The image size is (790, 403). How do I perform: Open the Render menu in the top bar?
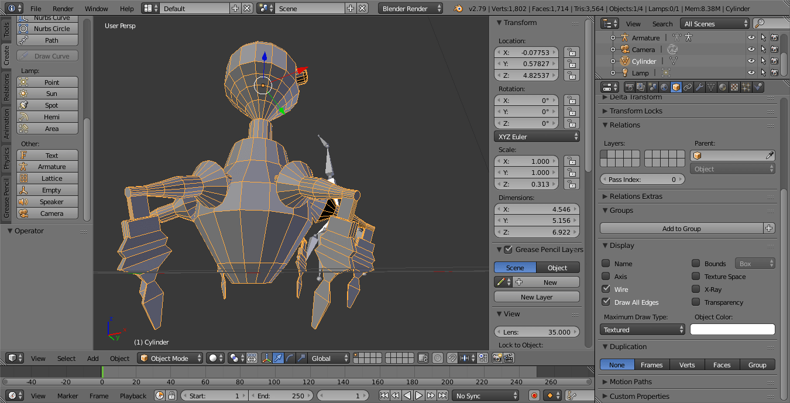coord(63,9)
